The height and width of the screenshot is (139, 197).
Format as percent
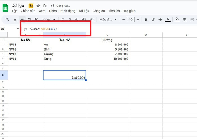pos(70,19)
